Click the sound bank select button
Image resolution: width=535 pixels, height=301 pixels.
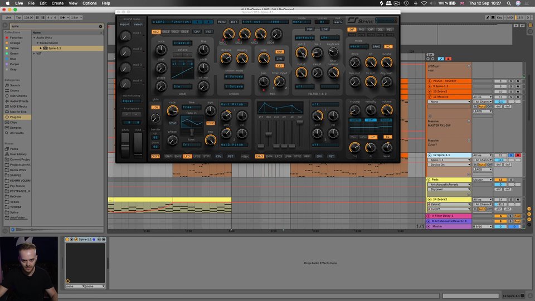point(138,24)
